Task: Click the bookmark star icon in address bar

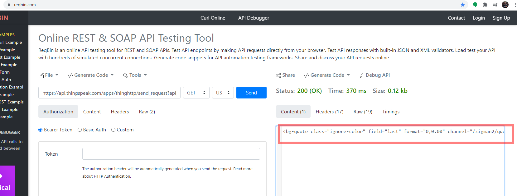Action: pos(463,5)
